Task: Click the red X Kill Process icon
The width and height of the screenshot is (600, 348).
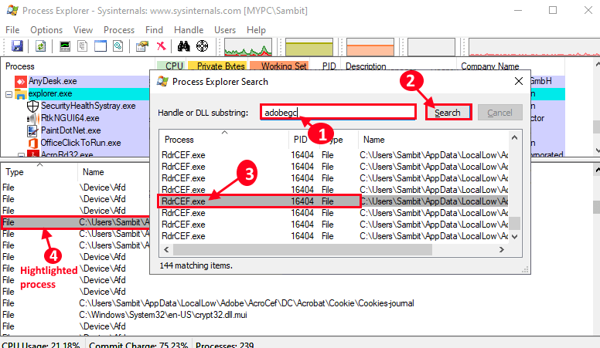Action: pyautogui.click(x=162, y=46)
